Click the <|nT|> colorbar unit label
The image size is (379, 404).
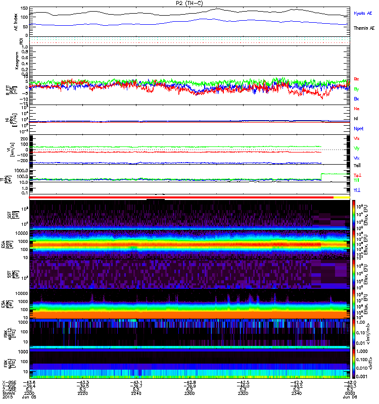point(369,363)
